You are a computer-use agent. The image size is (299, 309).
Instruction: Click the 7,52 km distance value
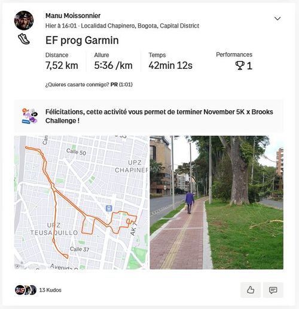tap(62, 65)
